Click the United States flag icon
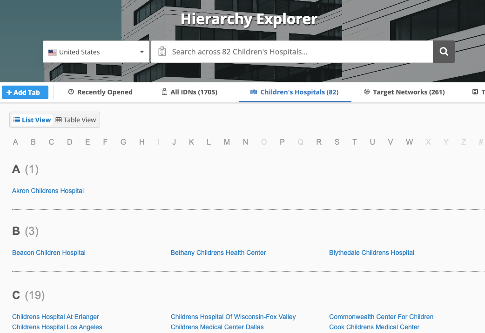 (x=53, y=52)
